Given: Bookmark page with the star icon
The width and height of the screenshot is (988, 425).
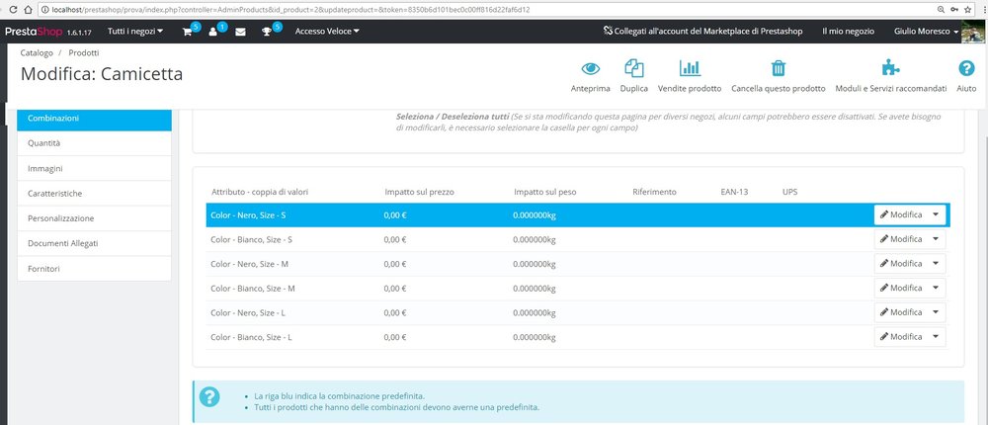Looking at the screenshot, I should [x=968, y=10].
